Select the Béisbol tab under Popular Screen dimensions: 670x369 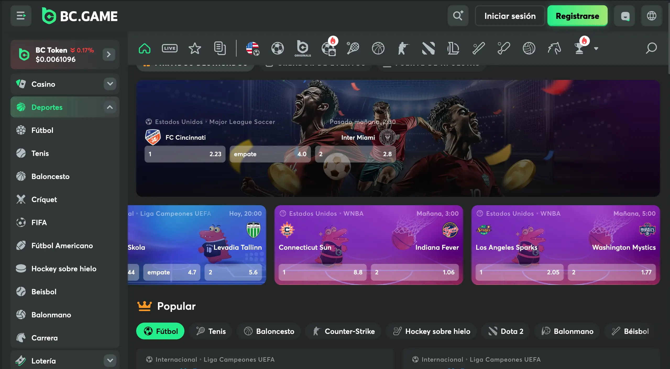[630, 331]
